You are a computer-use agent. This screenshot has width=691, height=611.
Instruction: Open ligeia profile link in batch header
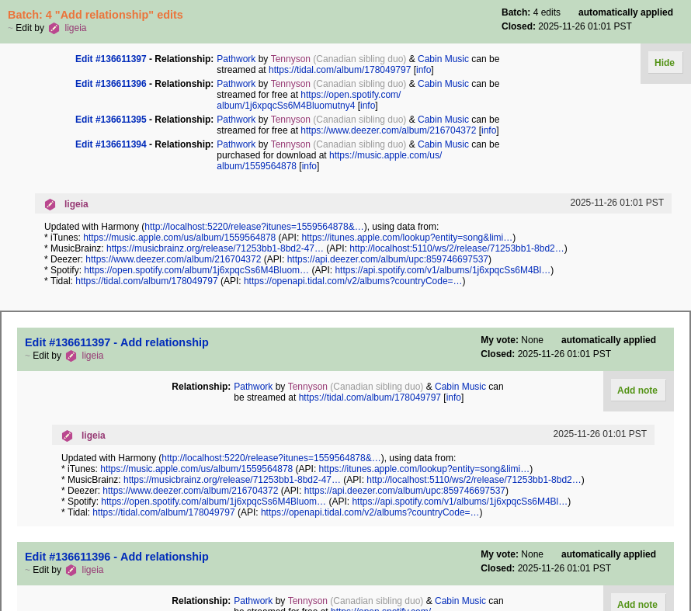point(75,28)
